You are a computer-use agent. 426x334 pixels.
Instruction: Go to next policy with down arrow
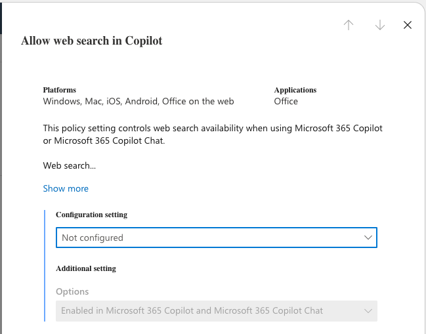[x=379, y=25]
